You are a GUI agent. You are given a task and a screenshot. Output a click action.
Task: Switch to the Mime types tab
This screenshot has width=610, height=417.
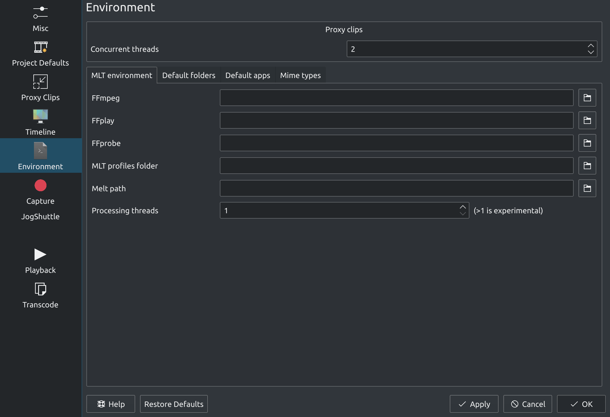coord(300,75)
